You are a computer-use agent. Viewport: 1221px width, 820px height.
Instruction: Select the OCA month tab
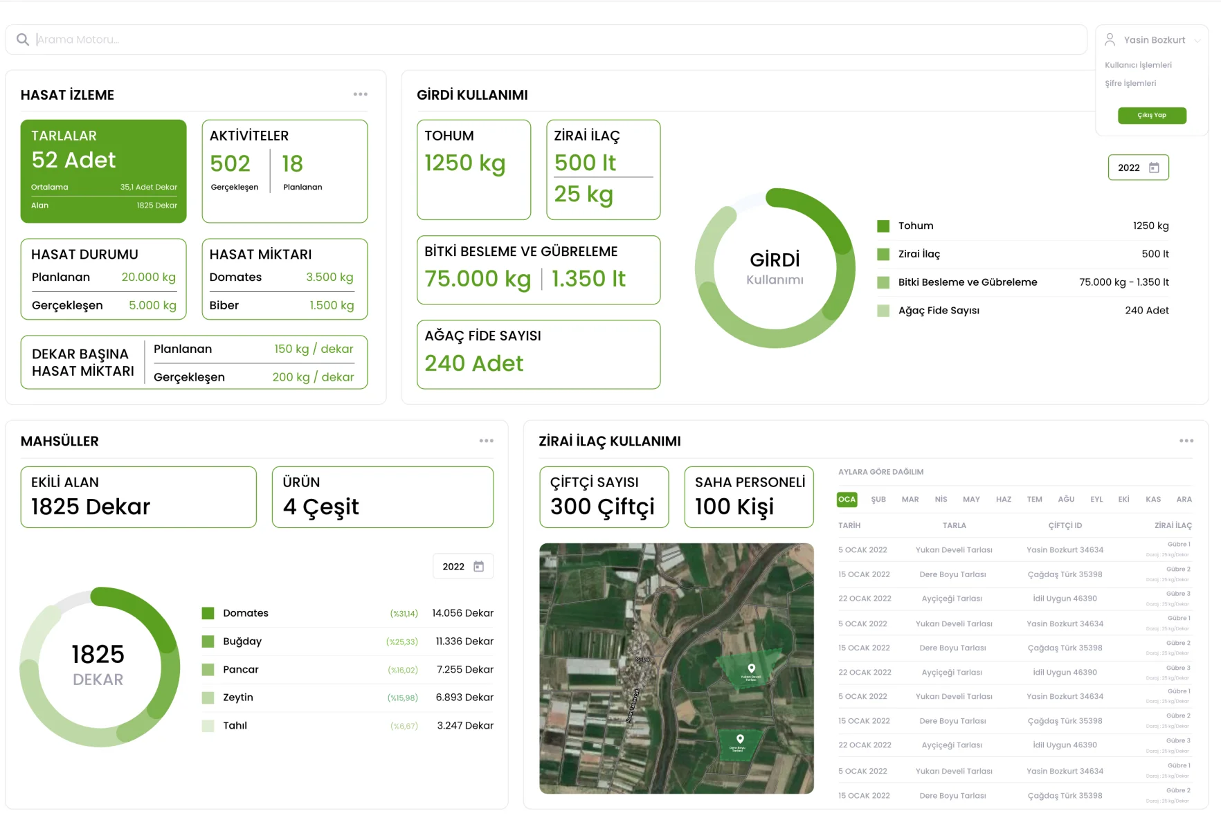click(x=847, y=499)
